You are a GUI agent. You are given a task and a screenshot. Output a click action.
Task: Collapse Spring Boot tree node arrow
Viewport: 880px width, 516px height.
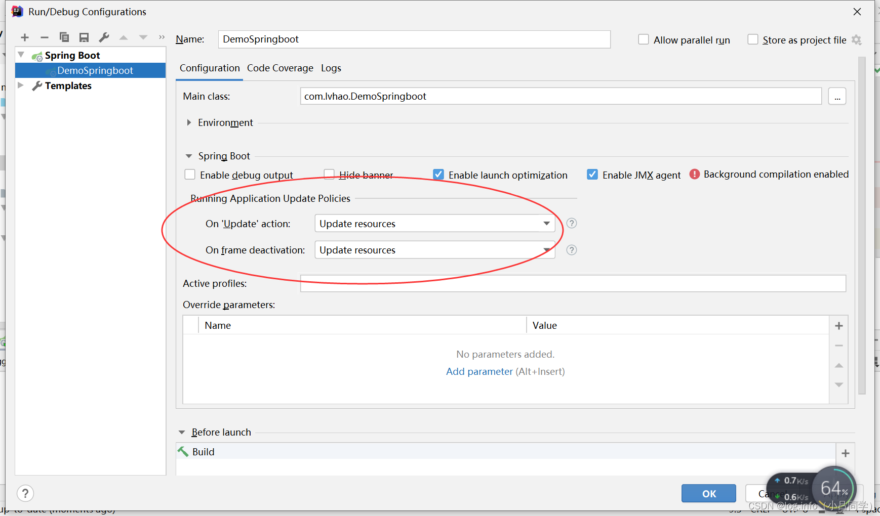21,55
